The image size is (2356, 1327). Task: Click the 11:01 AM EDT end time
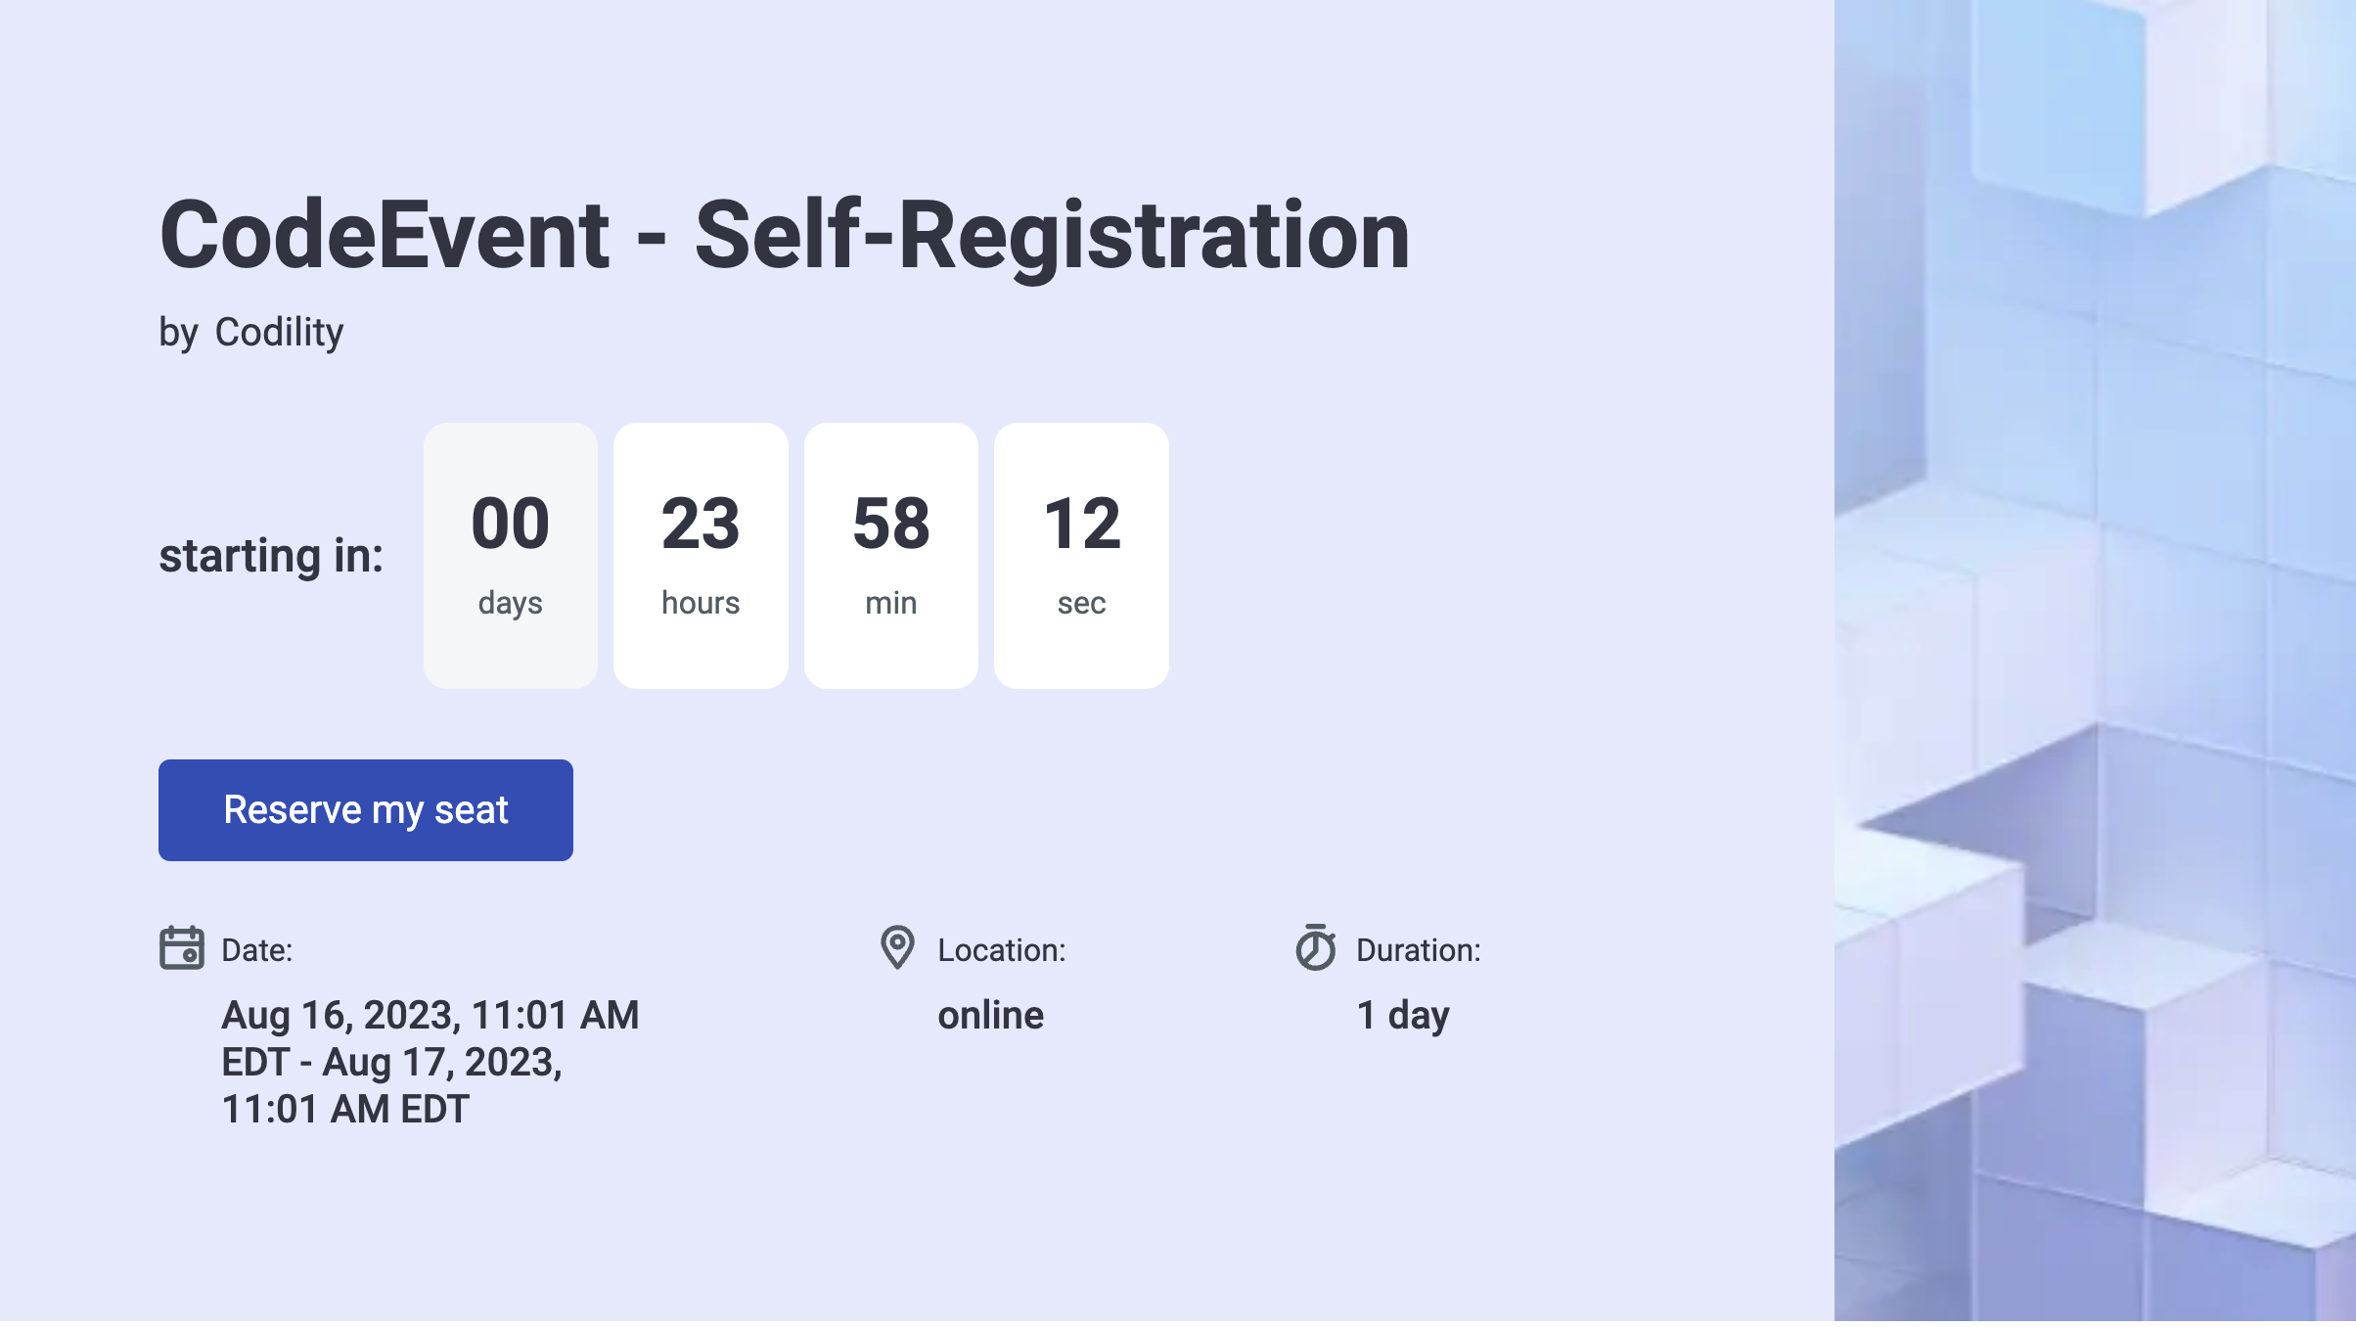point(345,1109)
